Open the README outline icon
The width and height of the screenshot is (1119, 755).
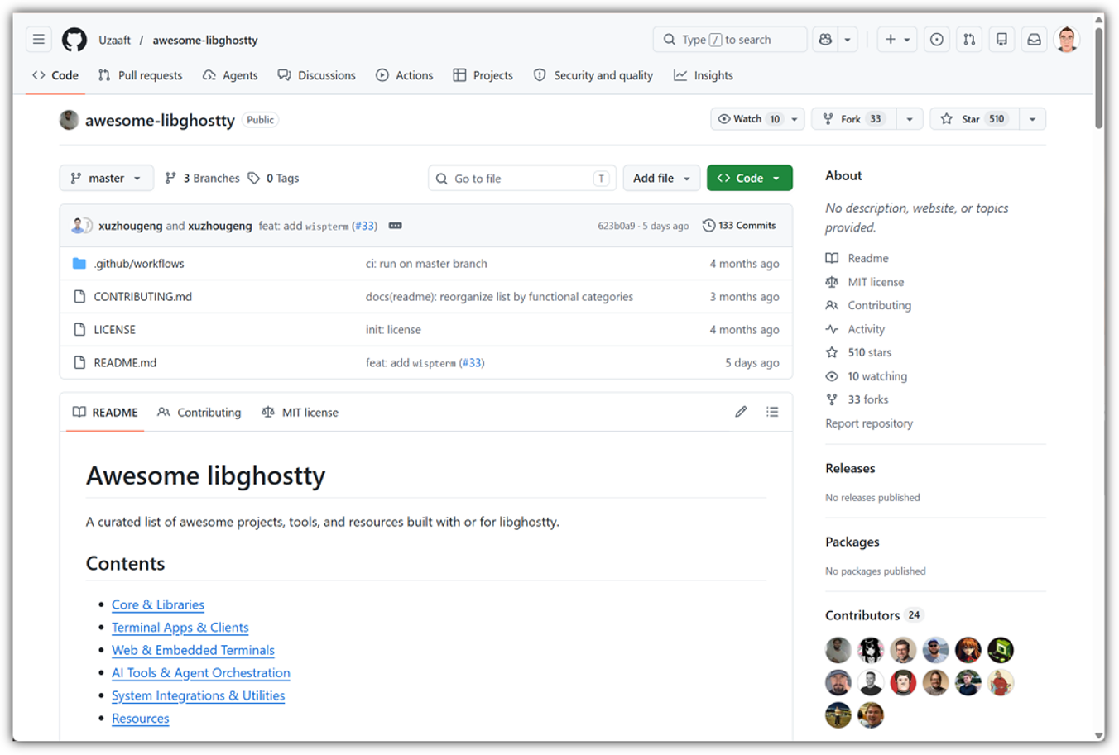click(x=772, y=412)
